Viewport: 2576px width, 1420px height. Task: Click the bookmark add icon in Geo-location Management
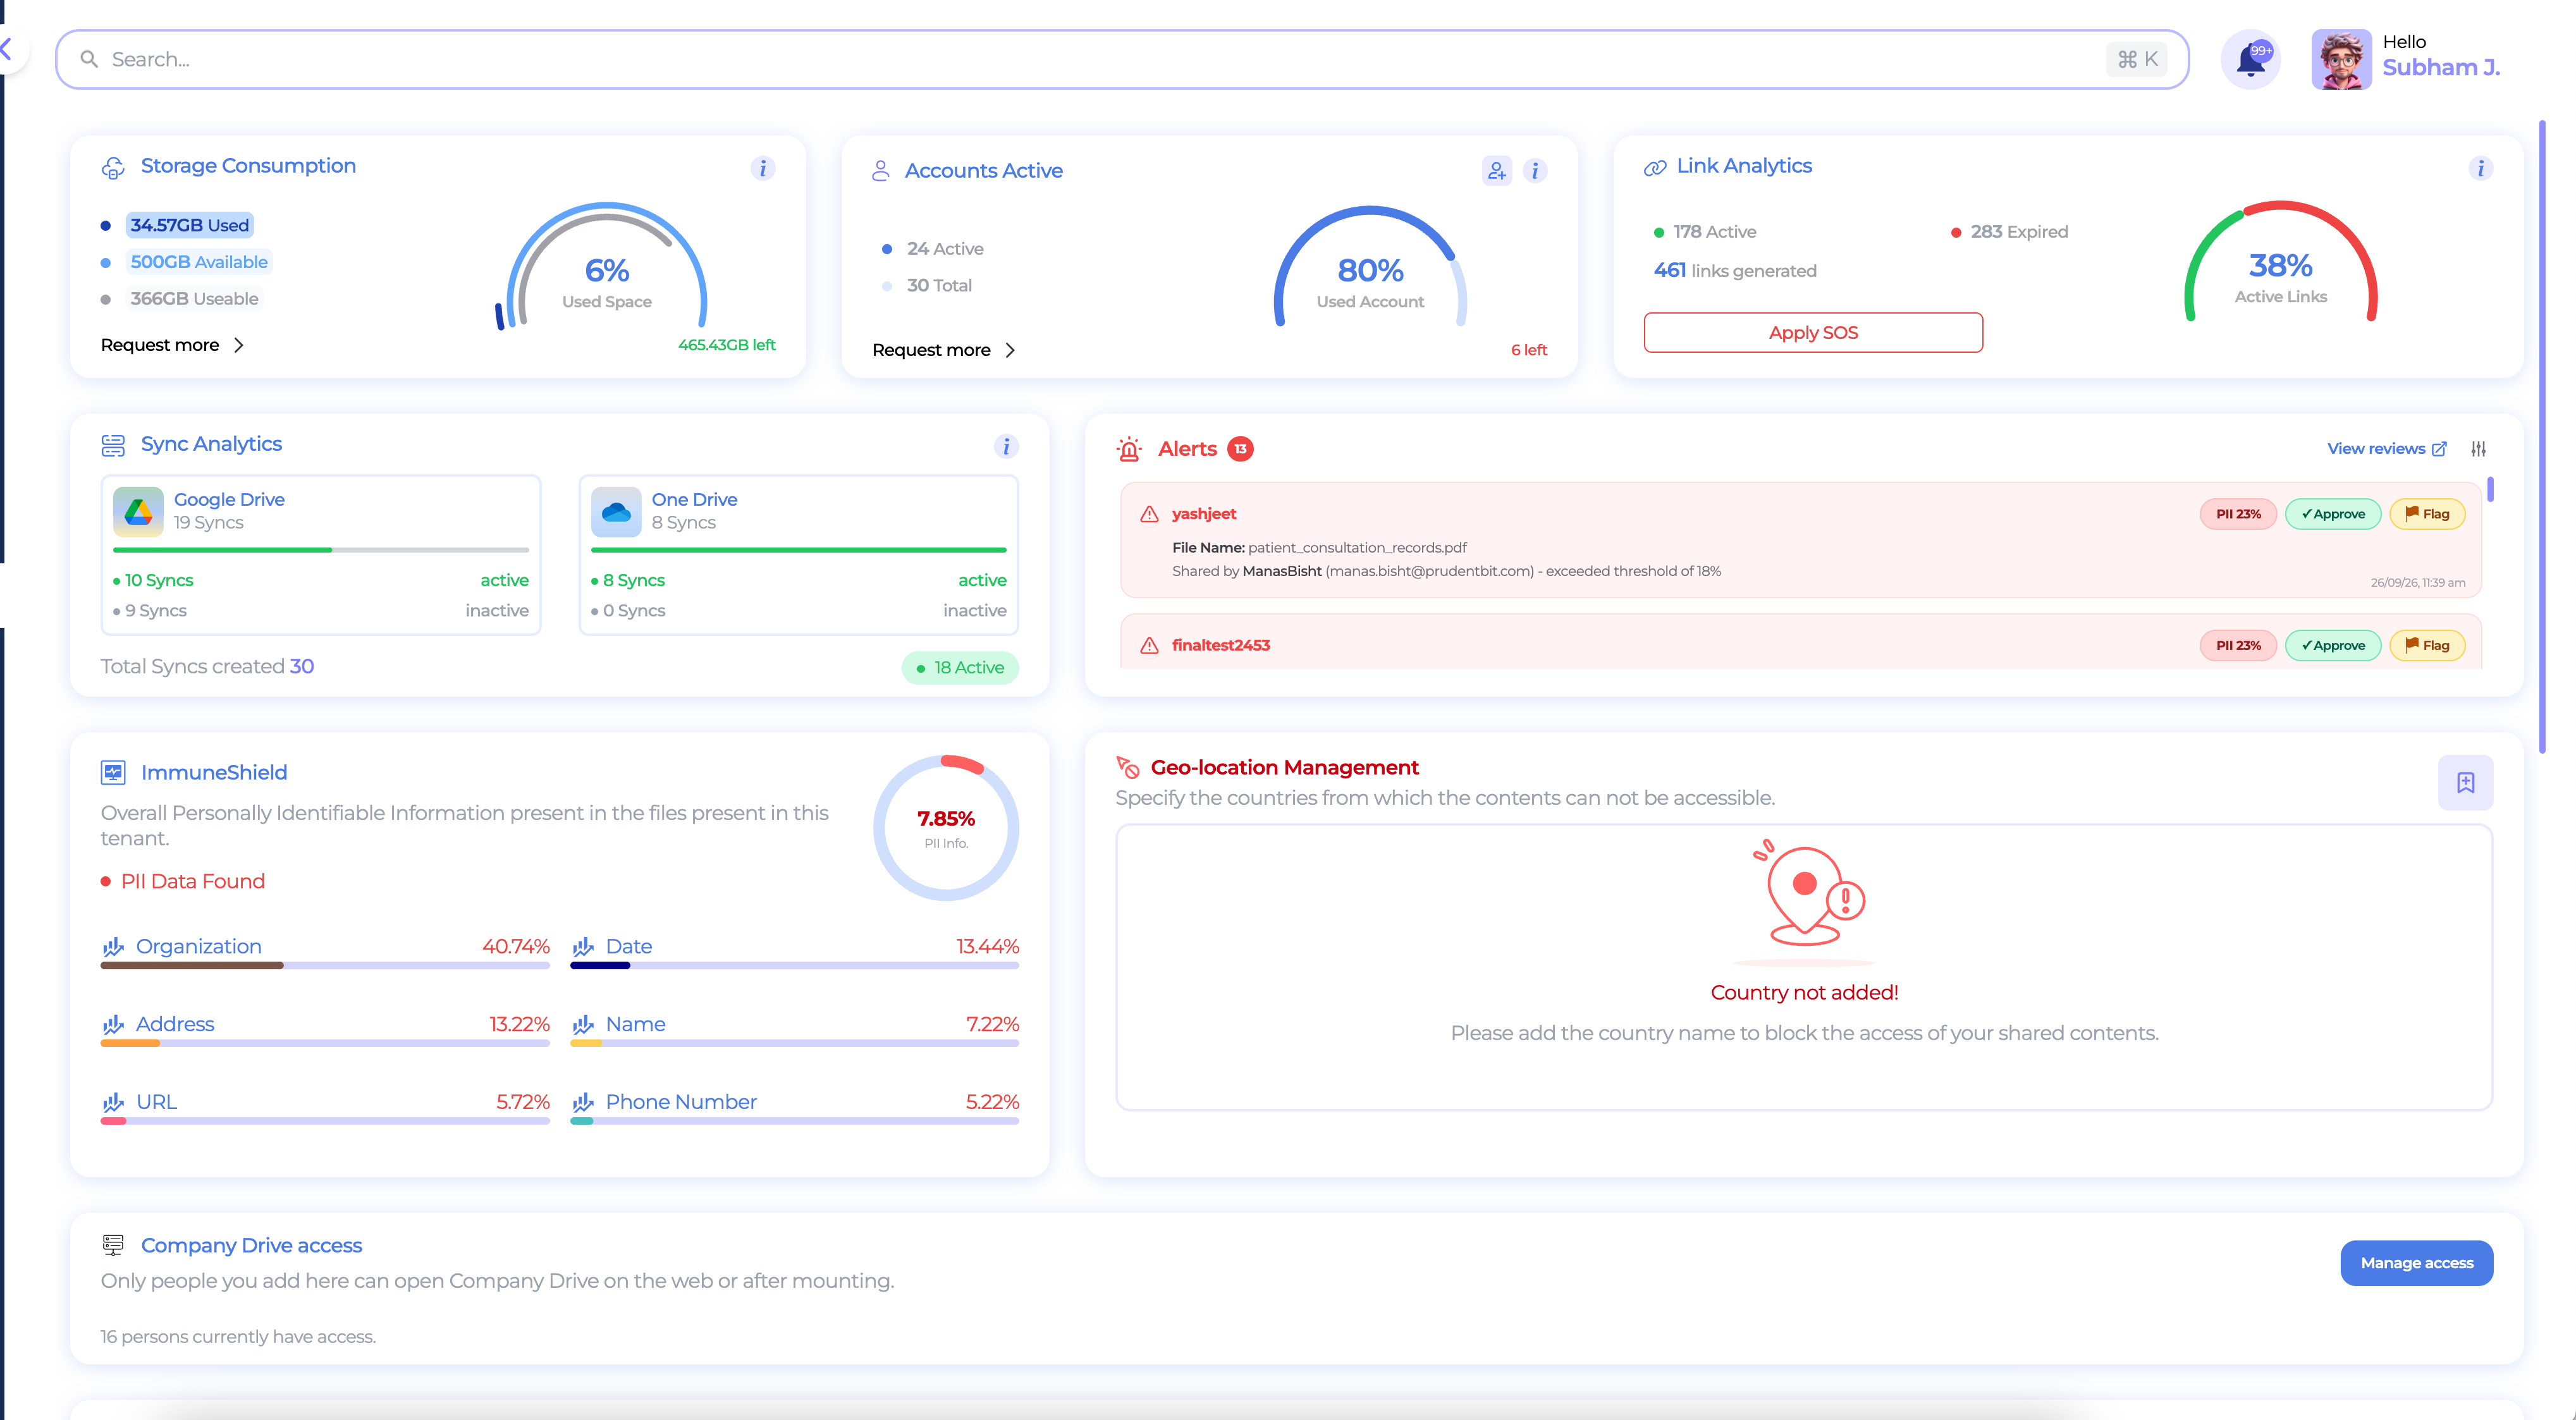pyautogui.click(x=2465, y=783)
